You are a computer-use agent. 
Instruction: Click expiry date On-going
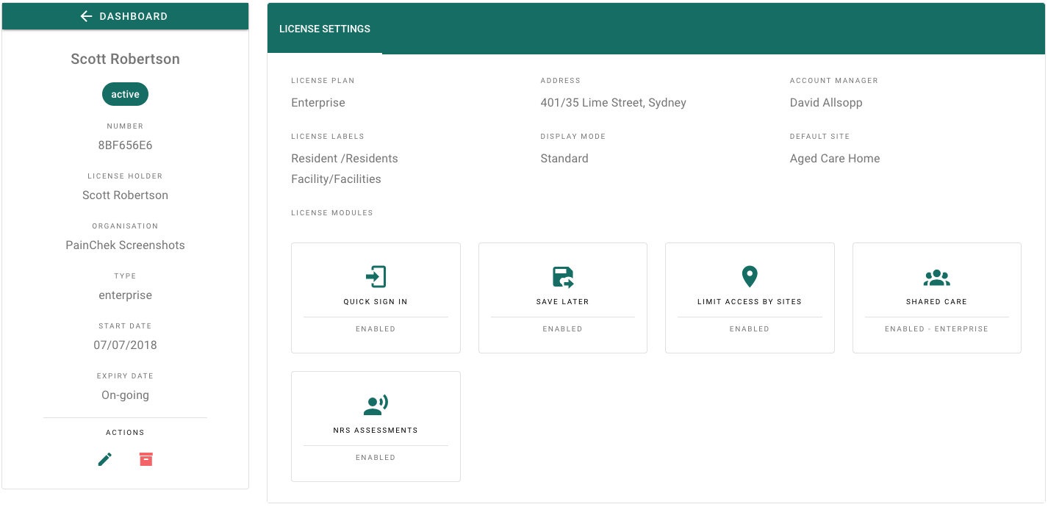click(x=125, y=395)
